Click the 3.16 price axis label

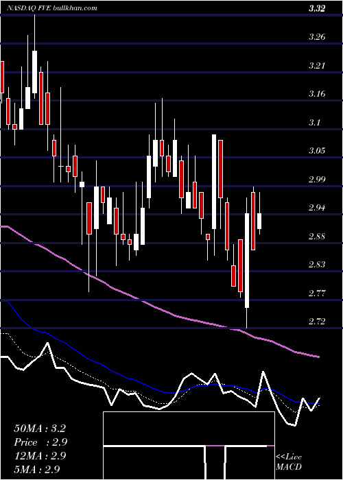coord(317,94)
